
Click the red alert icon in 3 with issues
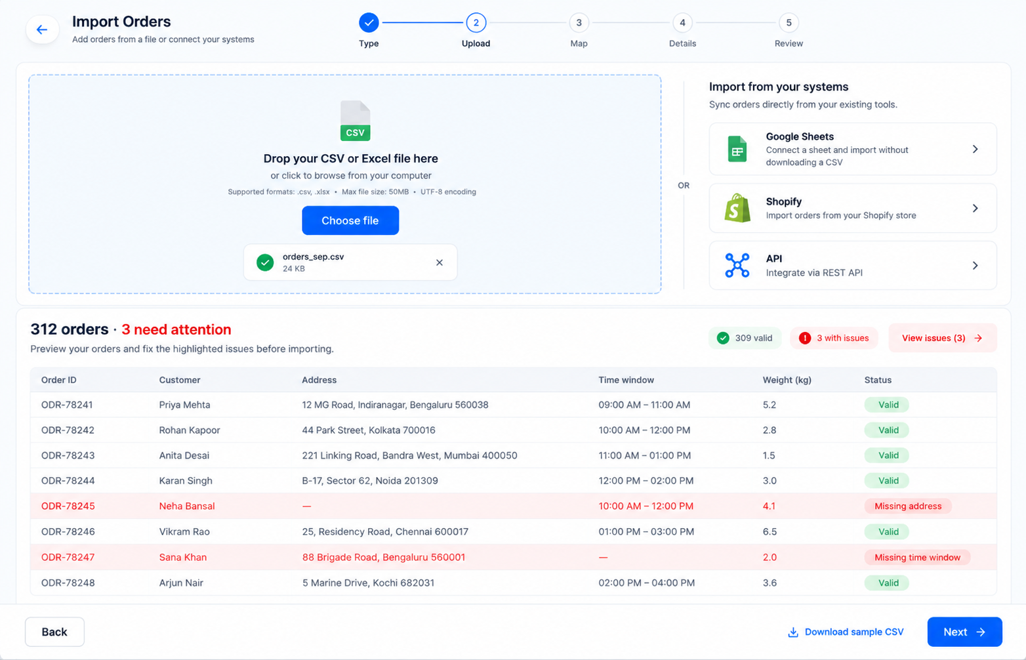tap(805, 338)
